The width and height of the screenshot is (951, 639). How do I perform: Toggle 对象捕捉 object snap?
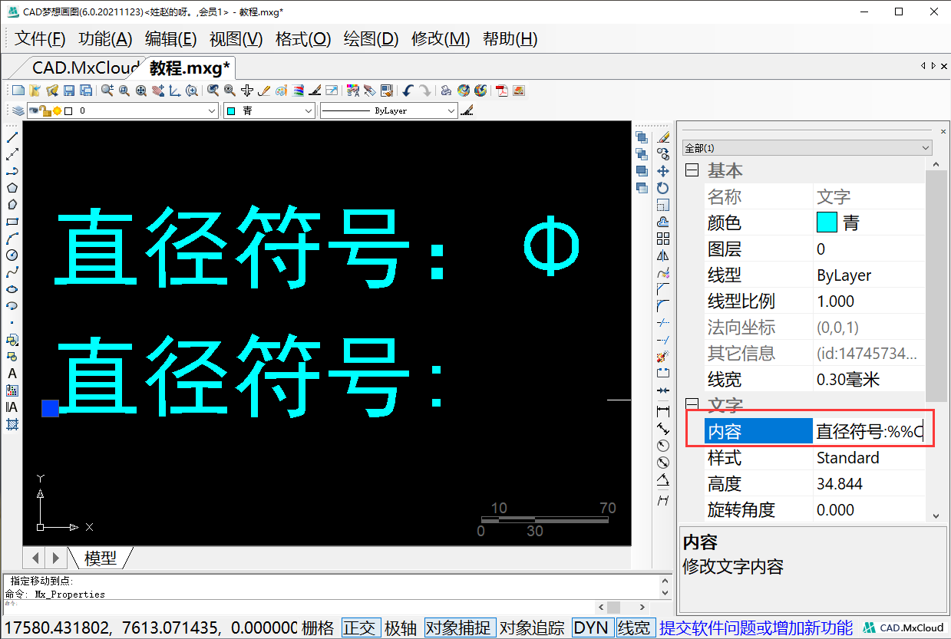pyautogui.click(x=460, y=628)
